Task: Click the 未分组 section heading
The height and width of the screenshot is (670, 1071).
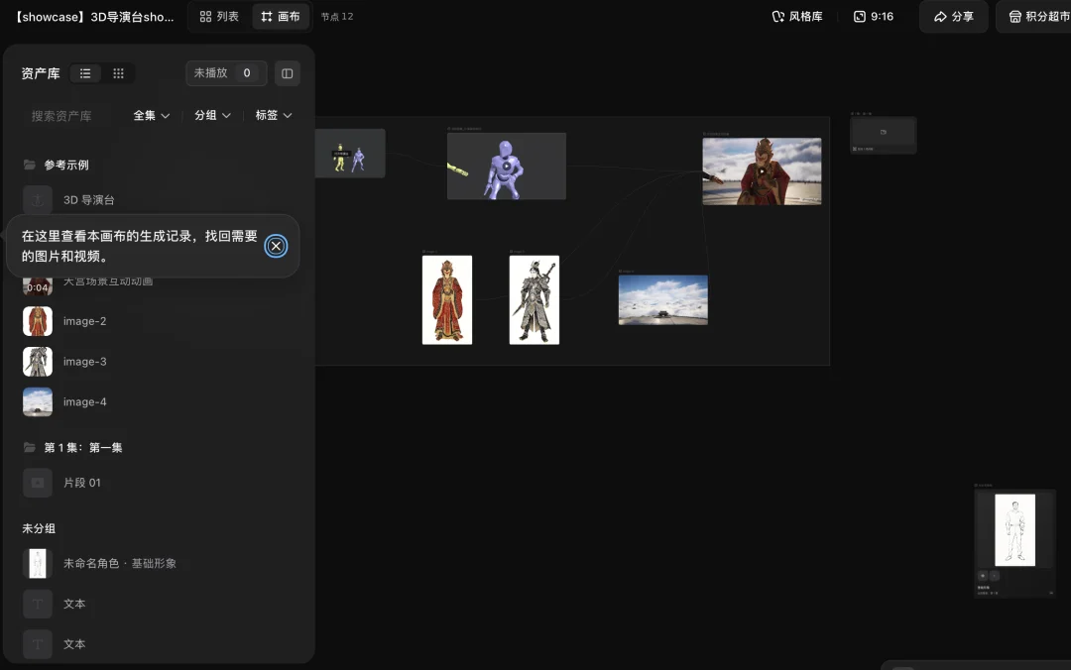Action: tap(39, 528)
